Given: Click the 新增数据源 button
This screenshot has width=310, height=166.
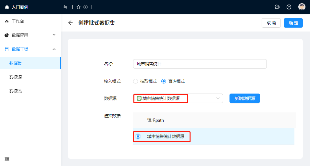Looking at the screenshot, I should (244, 98).
